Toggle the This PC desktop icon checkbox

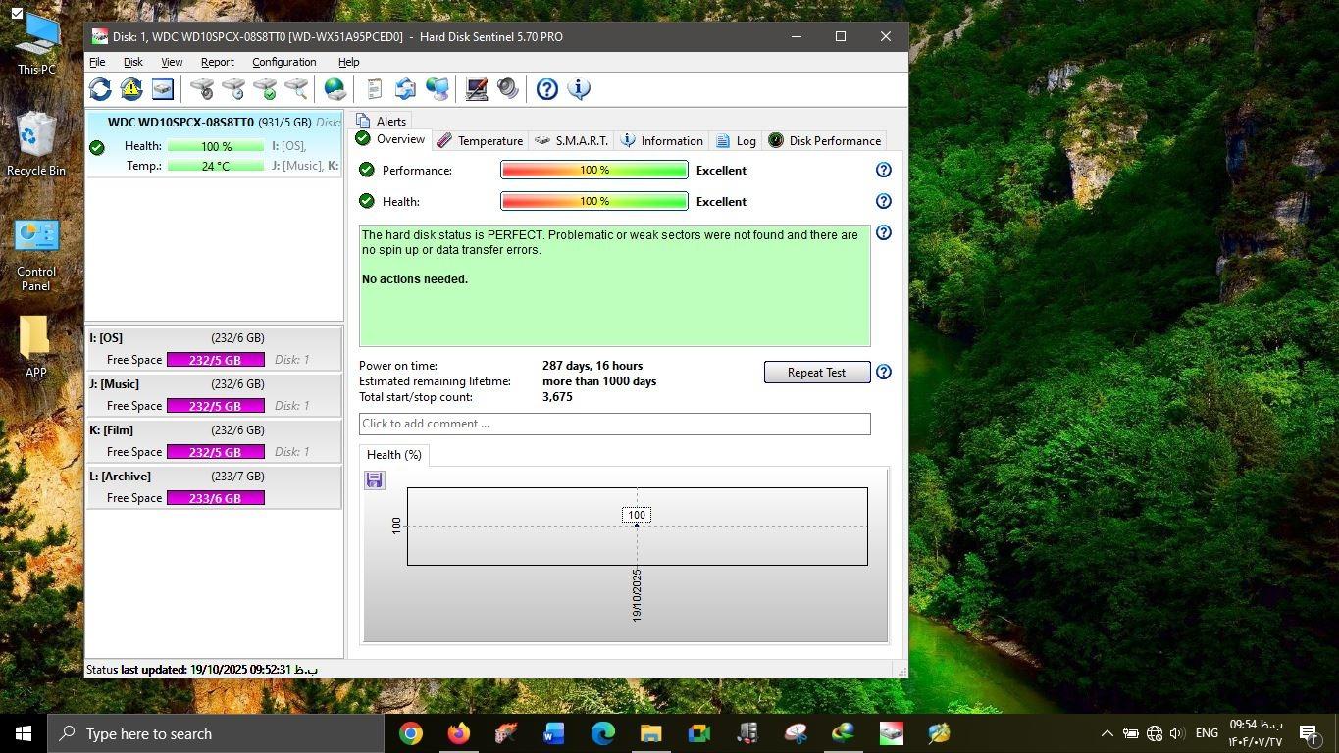[x=17, y=13]
